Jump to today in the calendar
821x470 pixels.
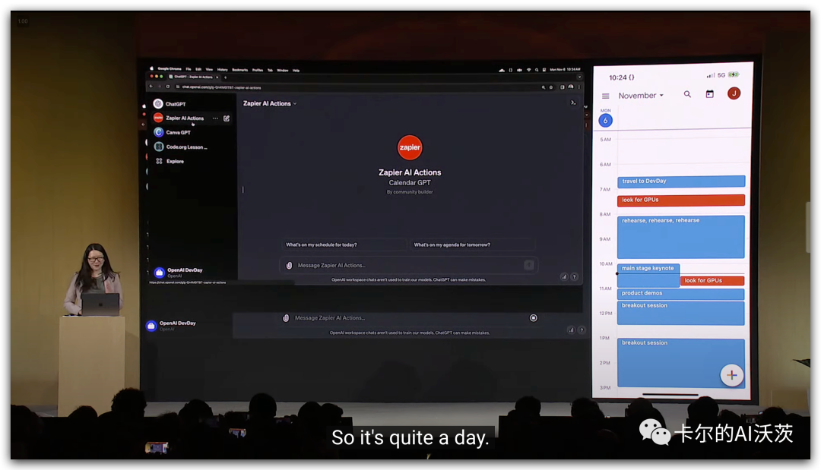tap(709, 94)
